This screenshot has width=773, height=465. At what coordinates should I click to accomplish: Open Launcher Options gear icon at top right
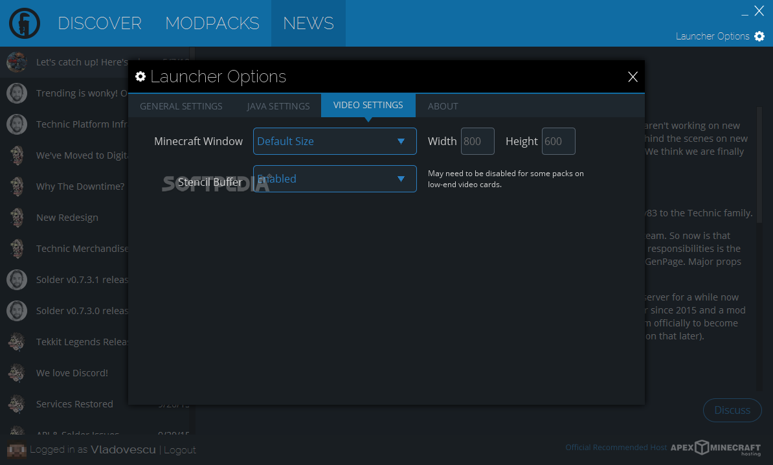759,36
